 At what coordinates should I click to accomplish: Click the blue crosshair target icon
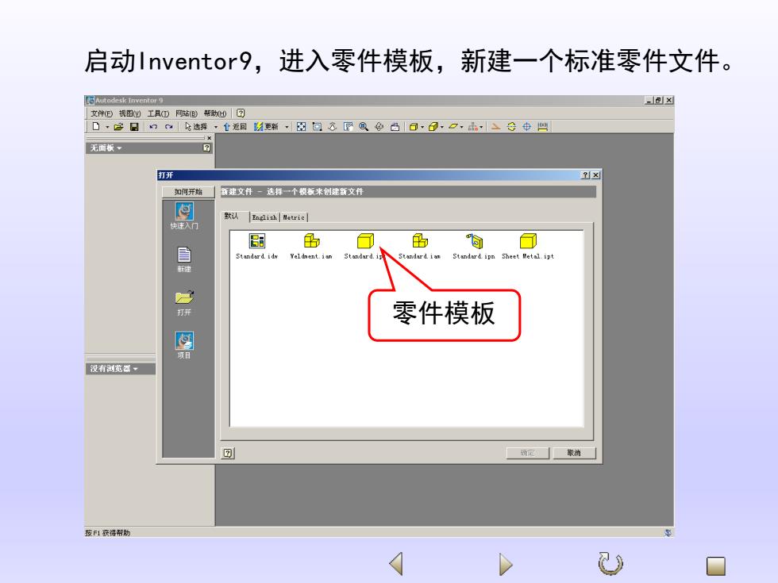[x=527, y=127]
